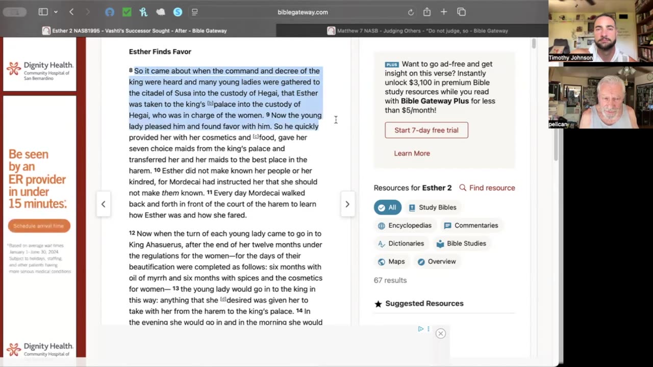Click the globe icon on Maps chip

(x=382, y=261)
